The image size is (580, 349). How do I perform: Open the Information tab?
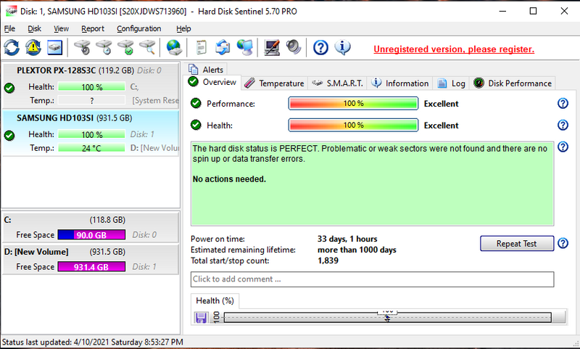click(400, 83)
